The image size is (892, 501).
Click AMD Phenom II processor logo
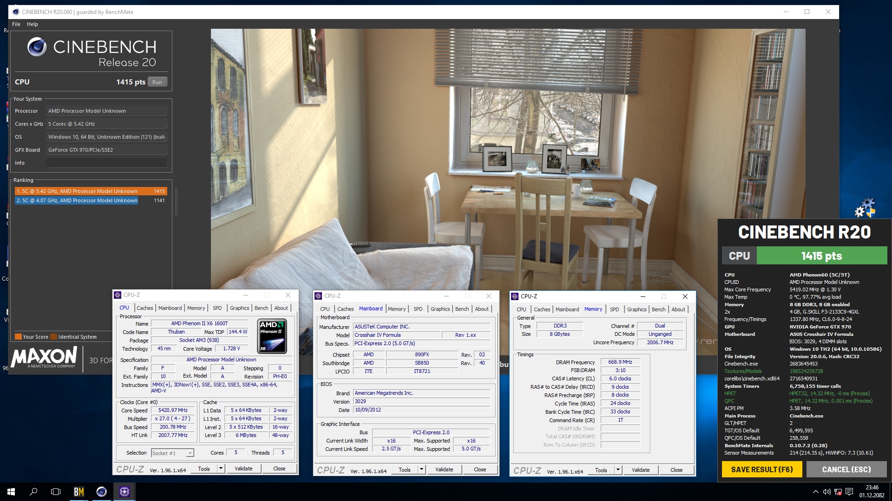(x=272, y=336)
